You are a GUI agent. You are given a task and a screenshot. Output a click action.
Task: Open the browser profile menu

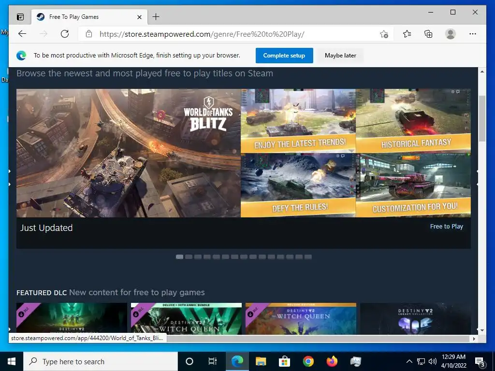click(x=451, y=34)
